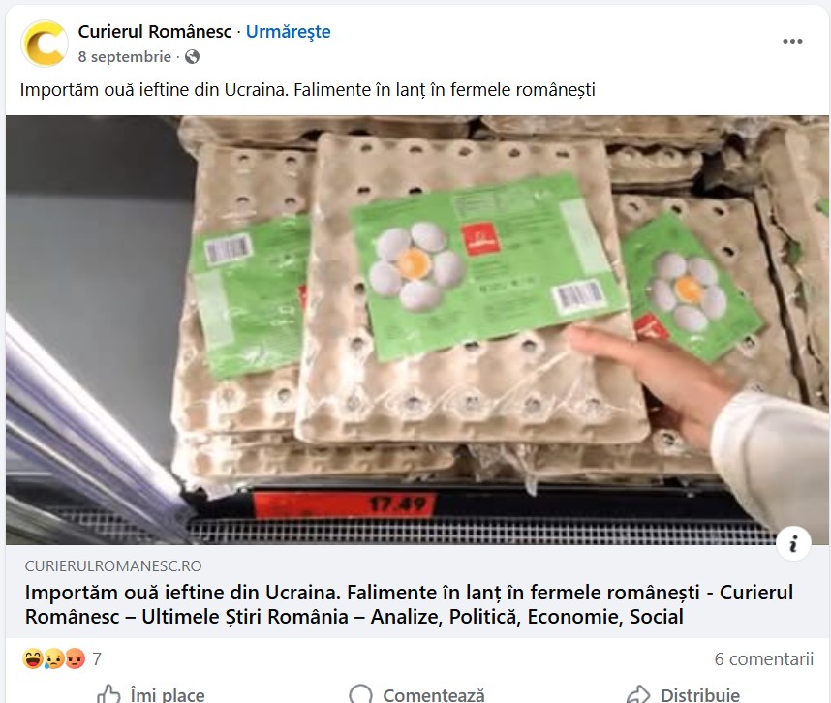This screenshot has width=831, height=703.
Task: Click the share arrow Distribuie icon
Action: (638, 694)
